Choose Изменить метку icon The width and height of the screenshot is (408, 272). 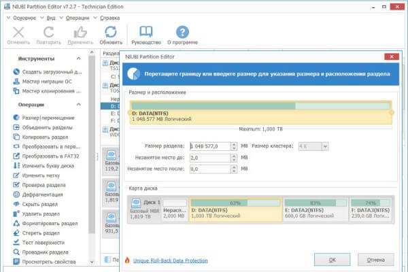[x=16, y=175]
